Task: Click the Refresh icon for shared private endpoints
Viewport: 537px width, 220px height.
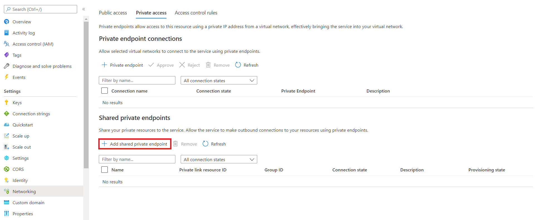Action: (x=205, y=144)
